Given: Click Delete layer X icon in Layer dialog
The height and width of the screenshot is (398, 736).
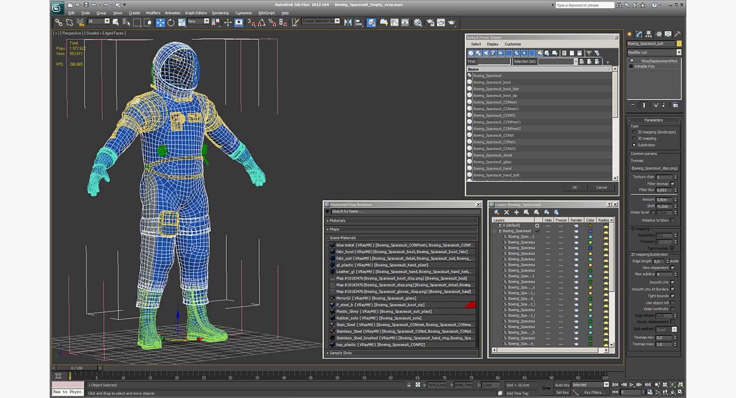Looking at the screenshot, I should click(506, 212).
